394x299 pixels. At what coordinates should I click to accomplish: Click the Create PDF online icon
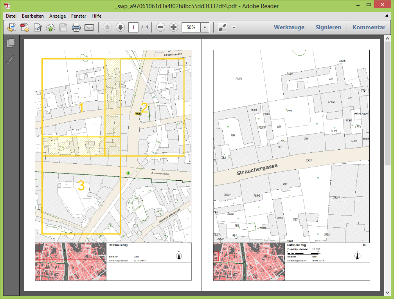[x=25, y=27]
